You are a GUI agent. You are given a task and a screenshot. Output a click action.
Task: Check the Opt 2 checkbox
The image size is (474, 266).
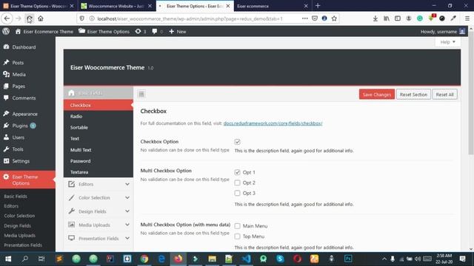237,183
